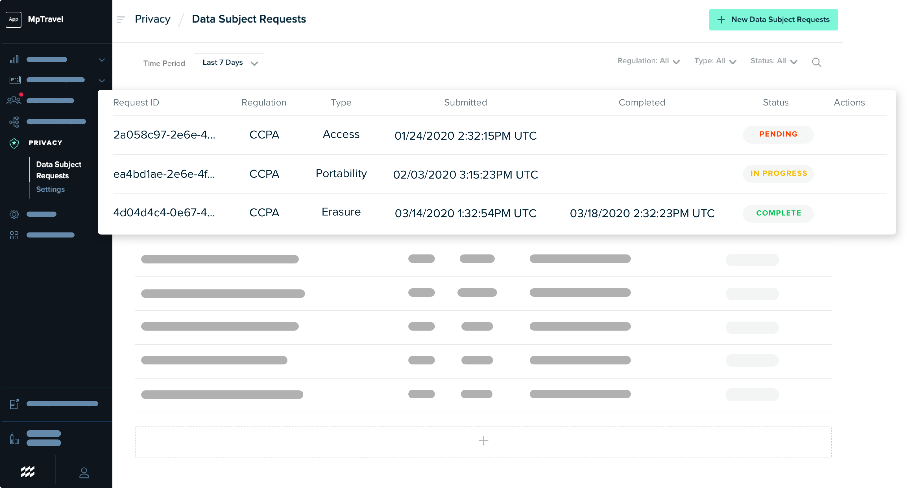Click the search magnifier icon

(816, 62)
